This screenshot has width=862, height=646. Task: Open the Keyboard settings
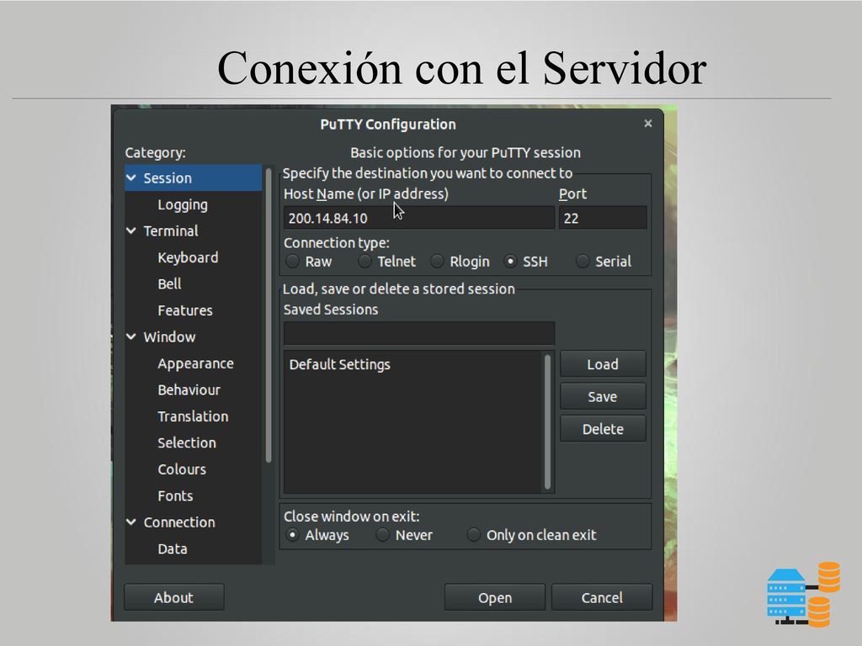pos(188,257)
